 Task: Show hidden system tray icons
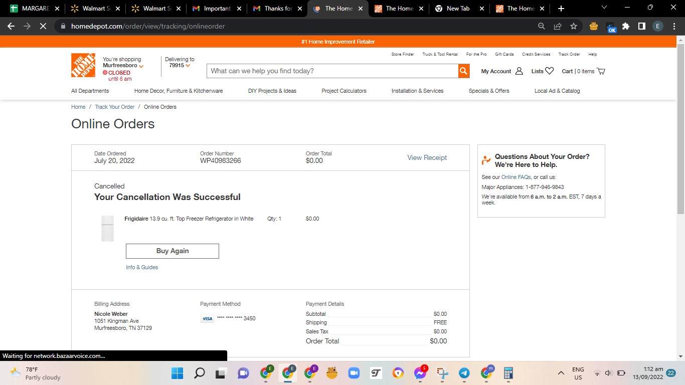(x=561, y=373)
